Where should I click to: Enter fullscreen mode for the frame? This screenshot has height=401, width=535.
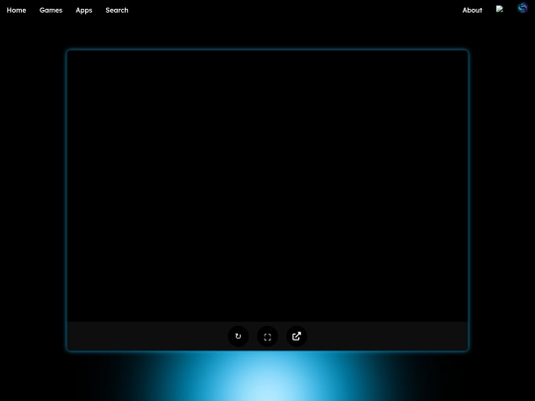click(267, 337)
